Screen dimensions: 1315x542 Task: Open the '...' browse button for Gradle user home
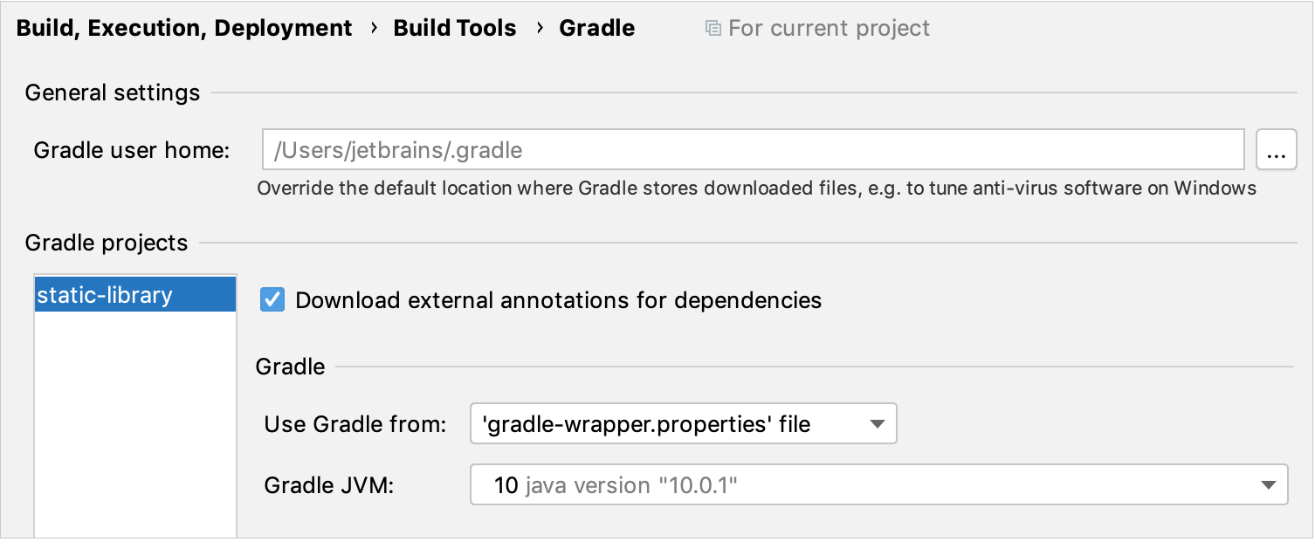pyautogui.click(x=1277, y=149)
